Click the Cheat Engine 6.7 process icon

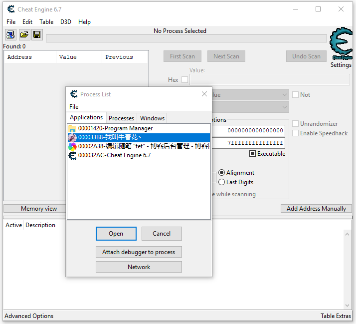(x=72, y=156)
